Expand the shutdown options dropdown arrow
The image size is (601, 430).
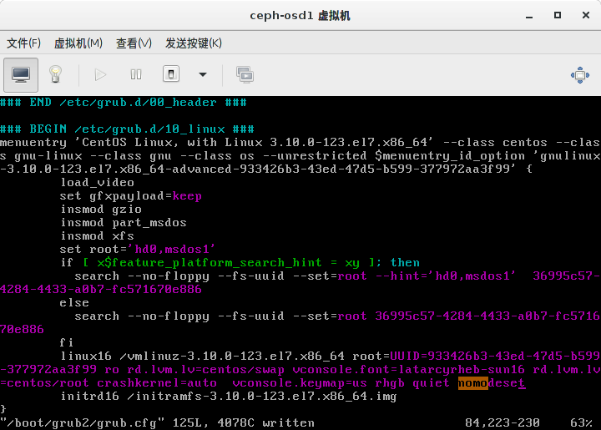click(203, 74)
